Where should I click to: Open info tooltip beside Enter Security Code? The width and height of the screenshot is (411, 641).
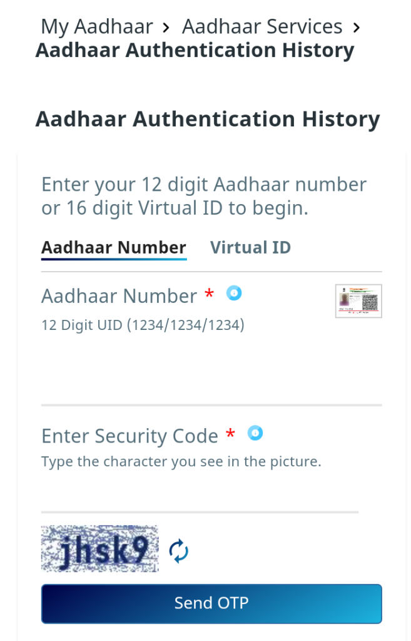[255, 433]
